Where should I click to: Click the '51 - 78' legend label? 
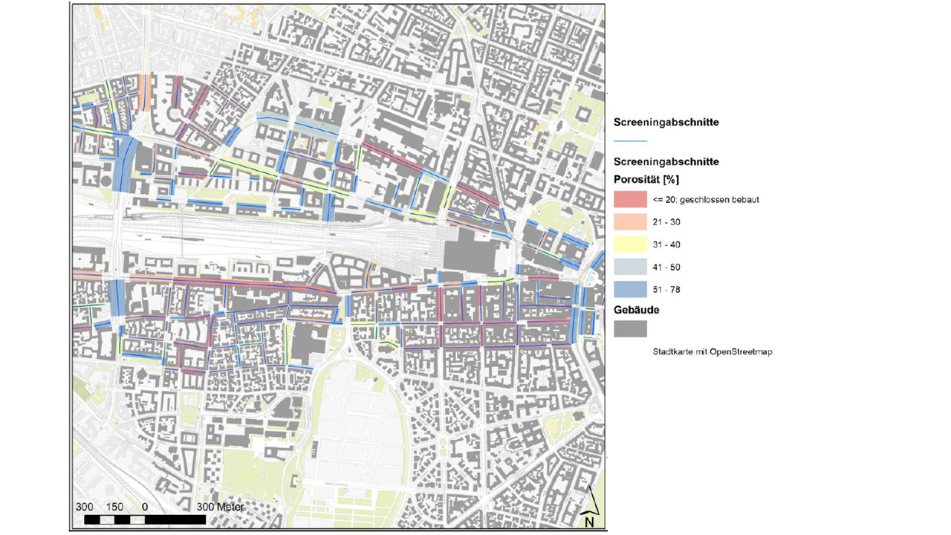click(x=666, y=290)
